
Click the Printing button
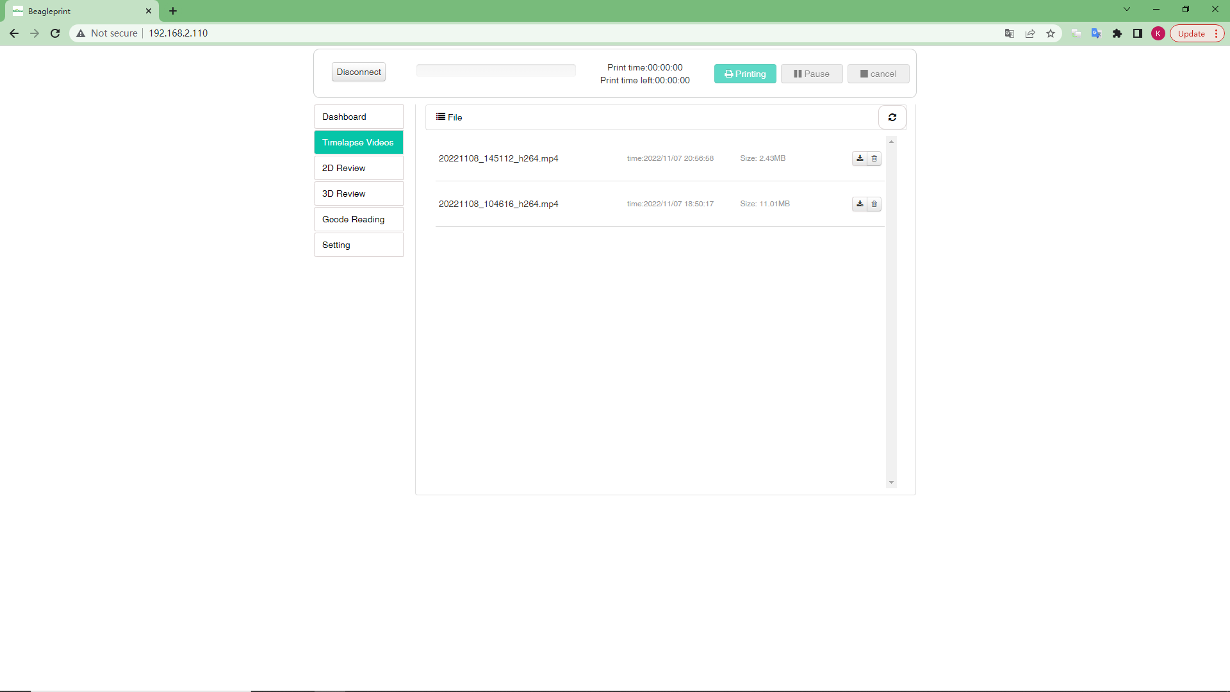pyautogui.click(x=745, y=74)
